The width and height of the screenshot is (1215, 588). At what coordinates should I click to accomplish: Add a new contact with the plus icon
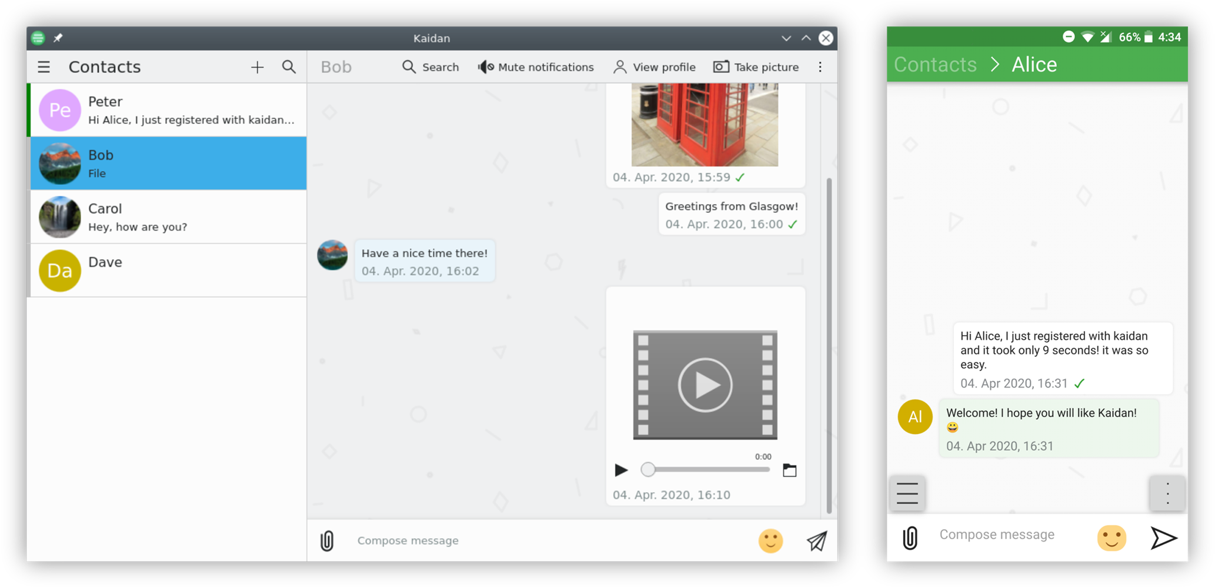click(257, 67)
